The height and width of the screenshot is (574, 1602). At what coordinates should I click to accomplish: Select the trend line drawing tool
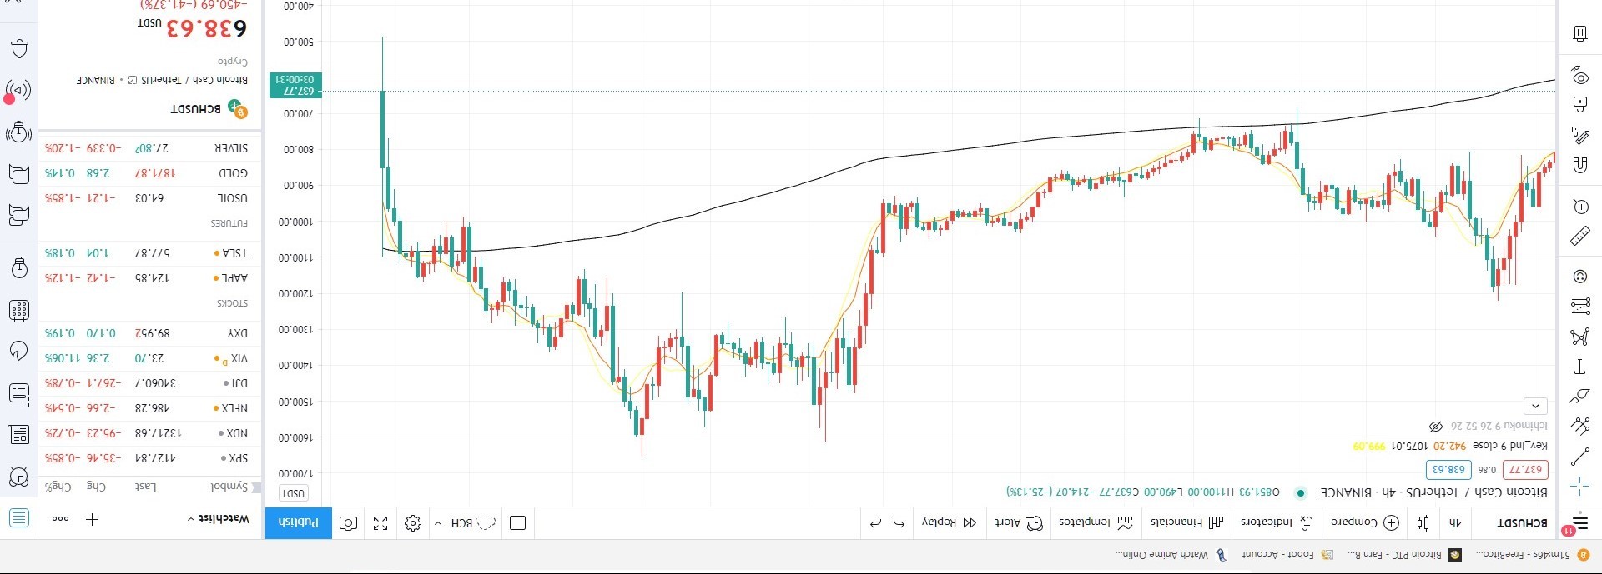(x=1579, y=457)
